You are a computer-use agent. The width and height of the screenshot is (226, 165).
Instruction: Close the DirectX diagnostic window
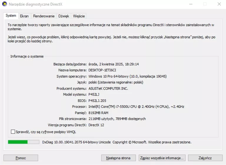tap(219, 4)
